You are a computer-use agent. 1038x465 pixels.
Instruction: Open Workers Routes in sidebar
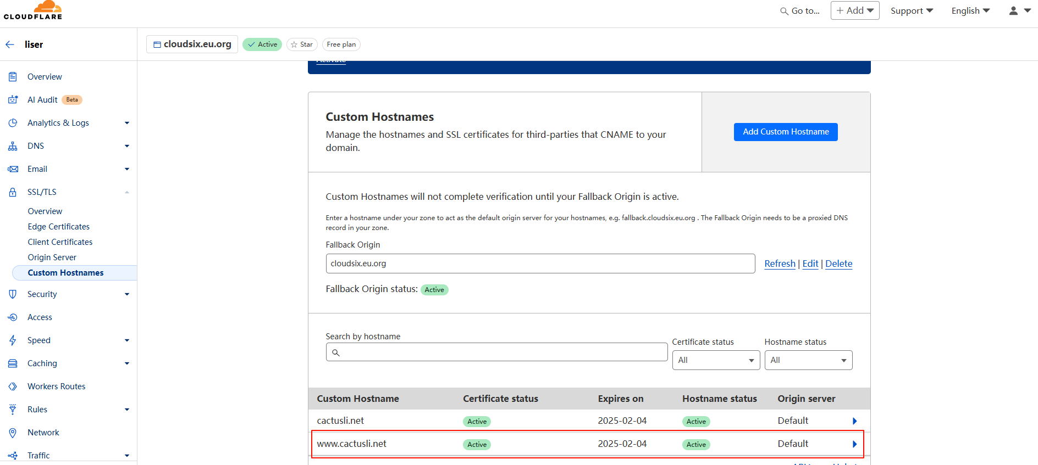(57, 386)
